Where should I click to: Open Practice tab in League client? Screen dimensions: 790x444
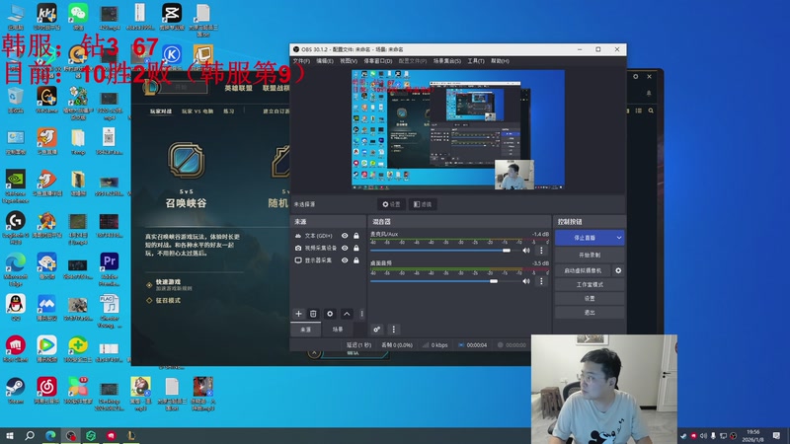(229, 111)
